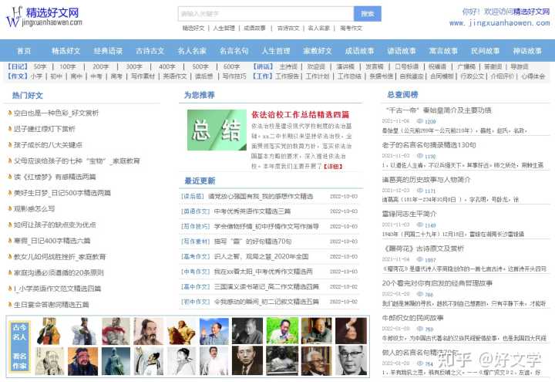Click the 精选好文网 site logo
555x382 pixels.
click(42, 15)
